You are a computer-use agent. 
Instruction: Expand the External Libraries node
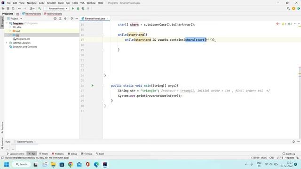7,43
